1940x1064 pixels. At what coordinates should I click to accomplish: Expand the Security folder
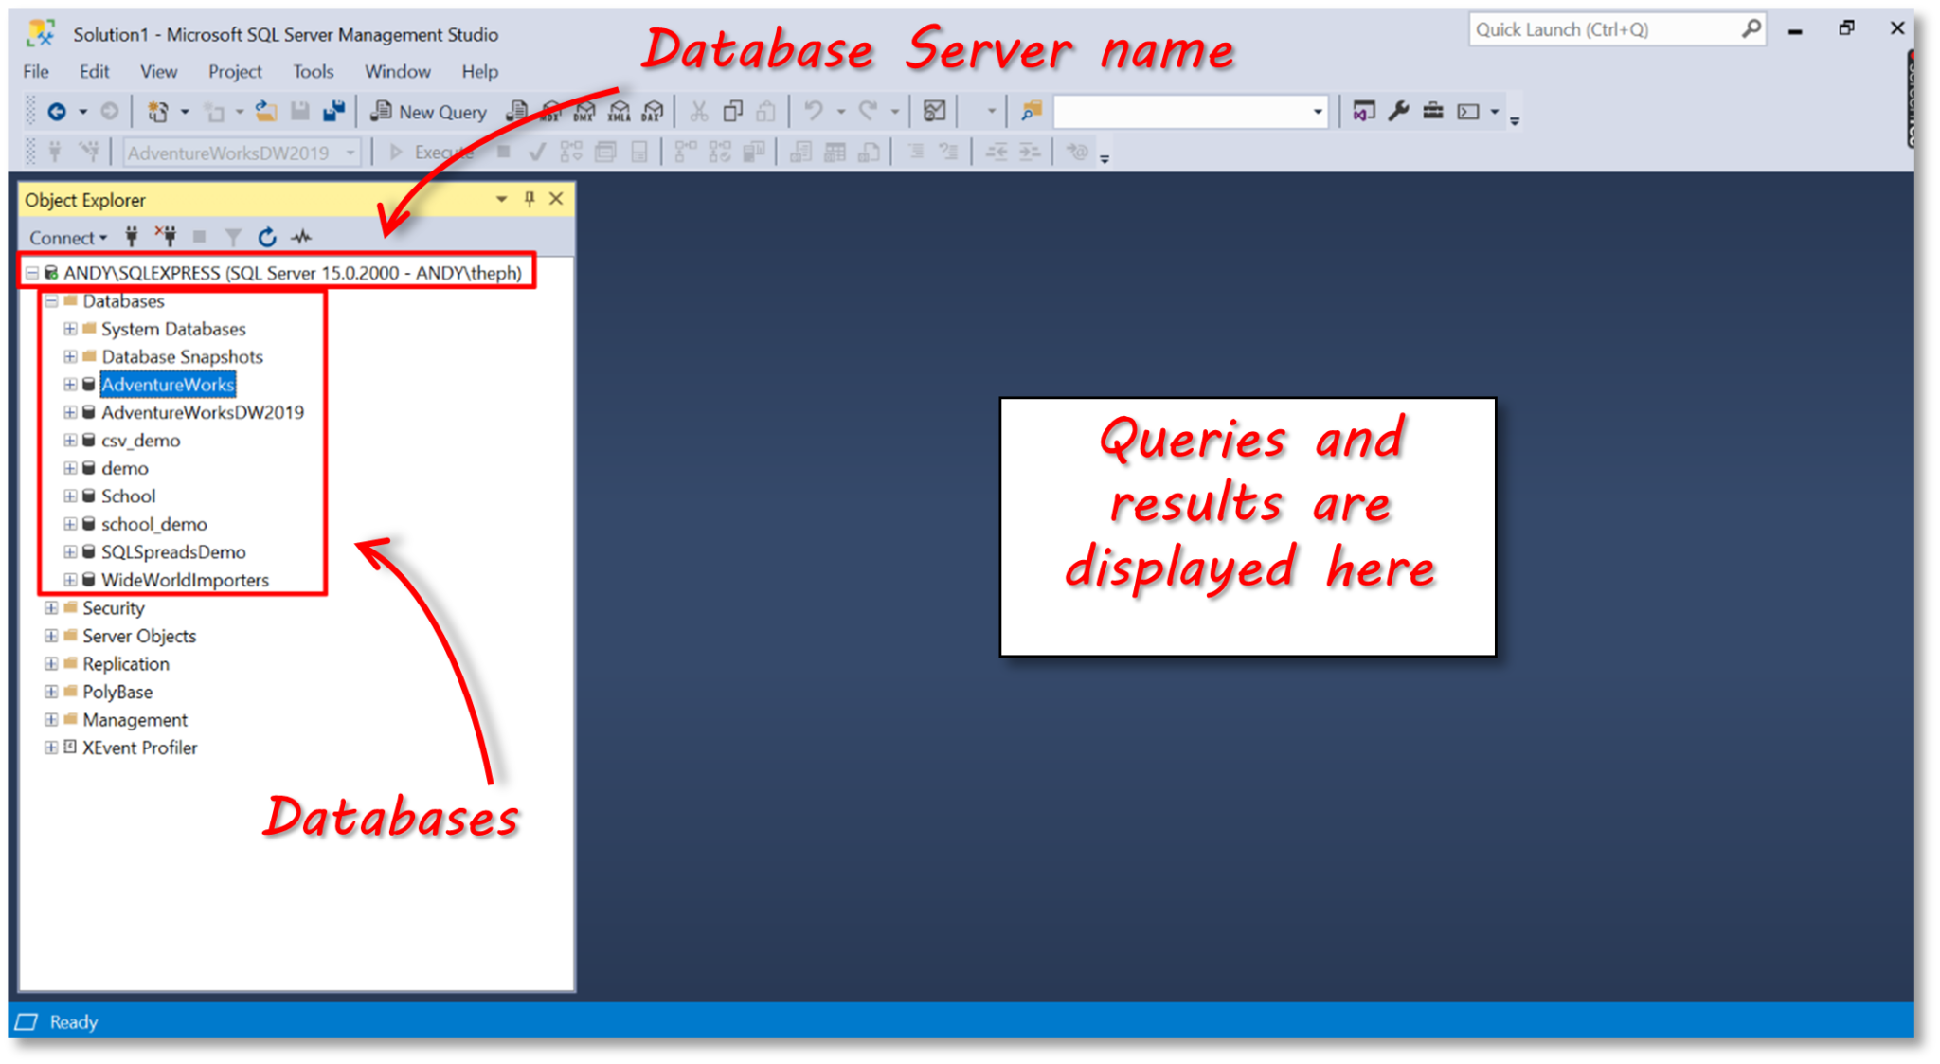click(52, 607)
